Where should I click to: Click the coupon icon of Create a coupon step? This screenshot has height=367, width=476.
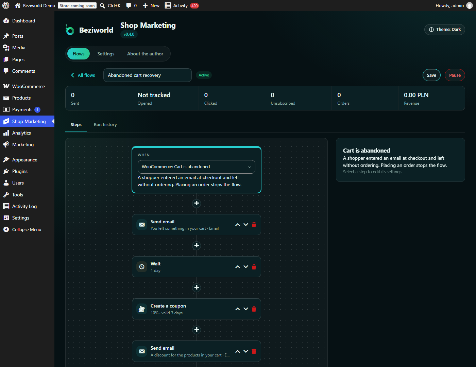[142, 309]
